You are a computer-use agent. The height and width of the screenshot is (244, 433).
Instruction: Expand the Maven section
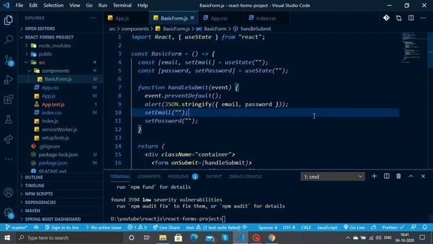click(x=32, y=211)
